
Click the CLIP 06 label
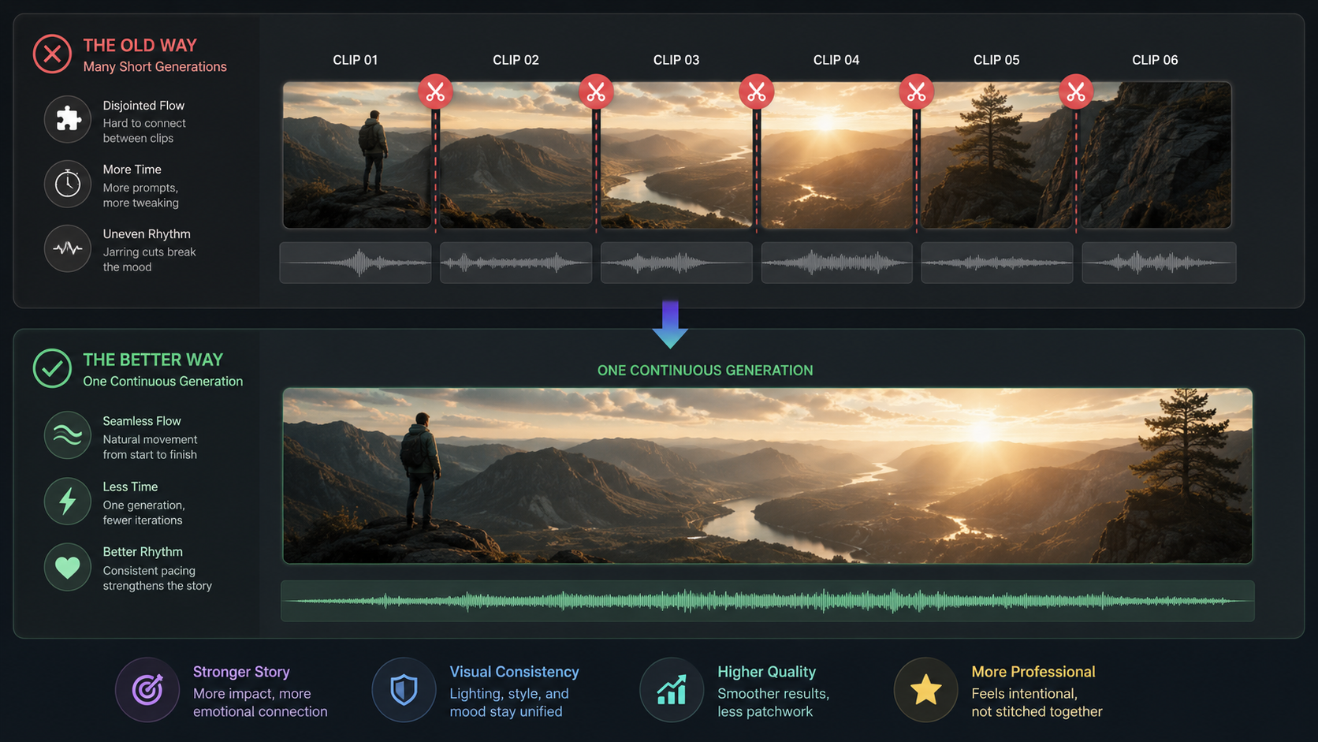click(x=1155, y=60)
